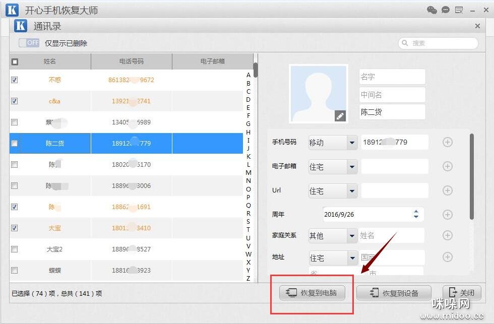Click the main K app logo
494x324 pixels.
[12, 10]
